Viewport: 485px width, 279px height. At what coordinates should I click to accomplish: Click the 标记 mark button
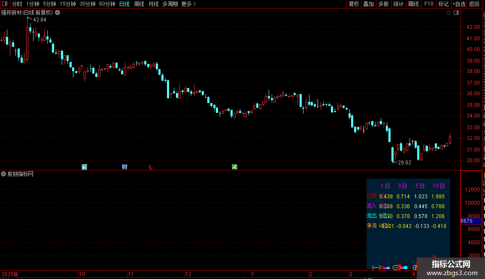443,4
